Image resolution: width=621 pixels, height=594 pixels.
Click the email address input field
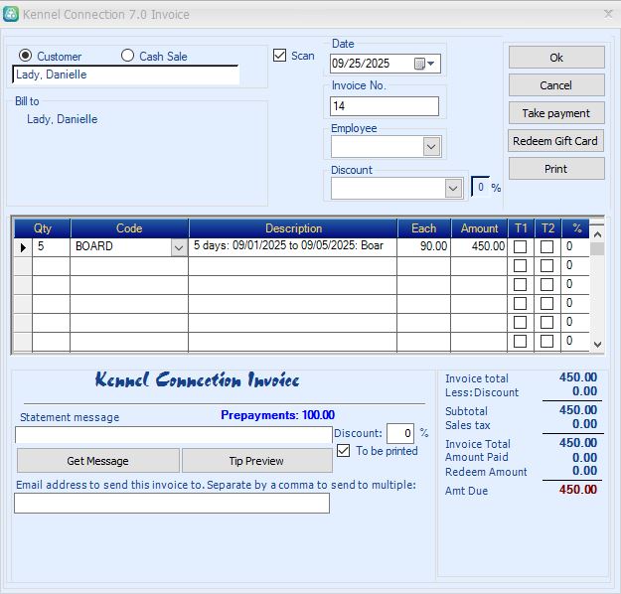172,504
